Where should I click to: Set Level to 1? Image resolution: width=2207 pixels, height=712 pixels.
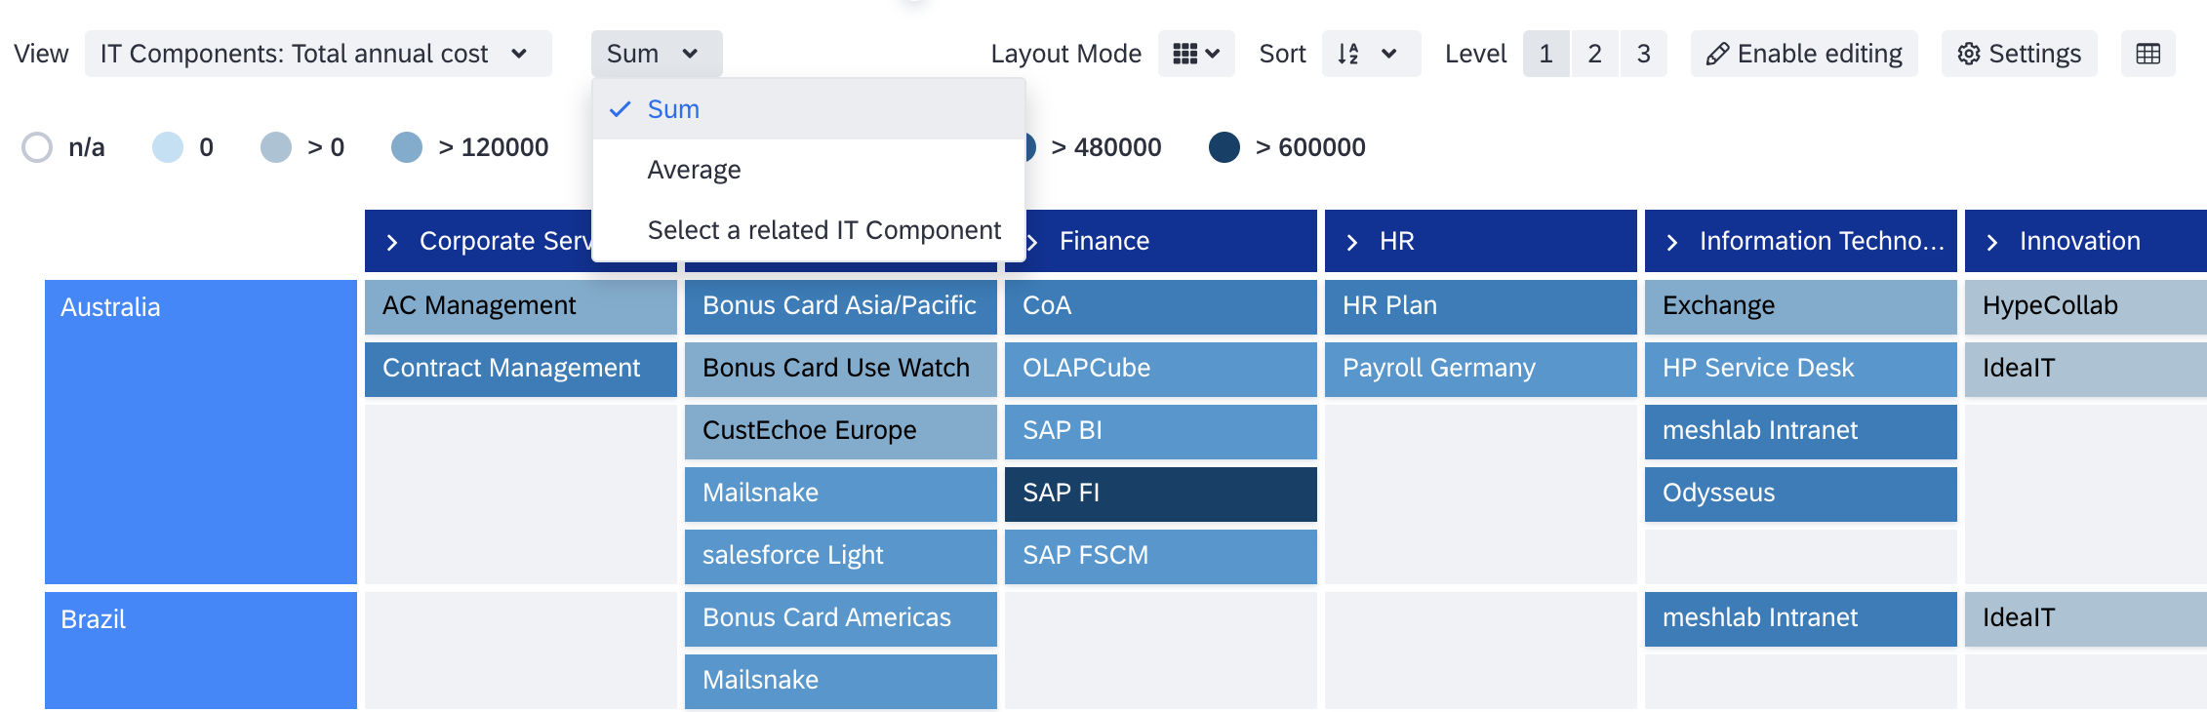point(1546,54)
